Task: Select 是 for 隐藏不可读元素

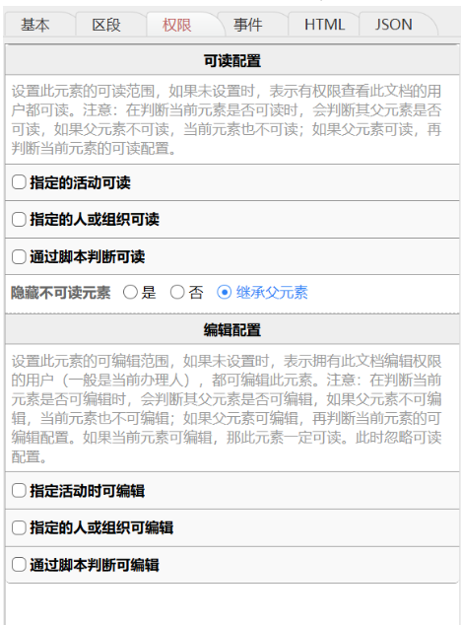Action: click(x=130, y=292)
